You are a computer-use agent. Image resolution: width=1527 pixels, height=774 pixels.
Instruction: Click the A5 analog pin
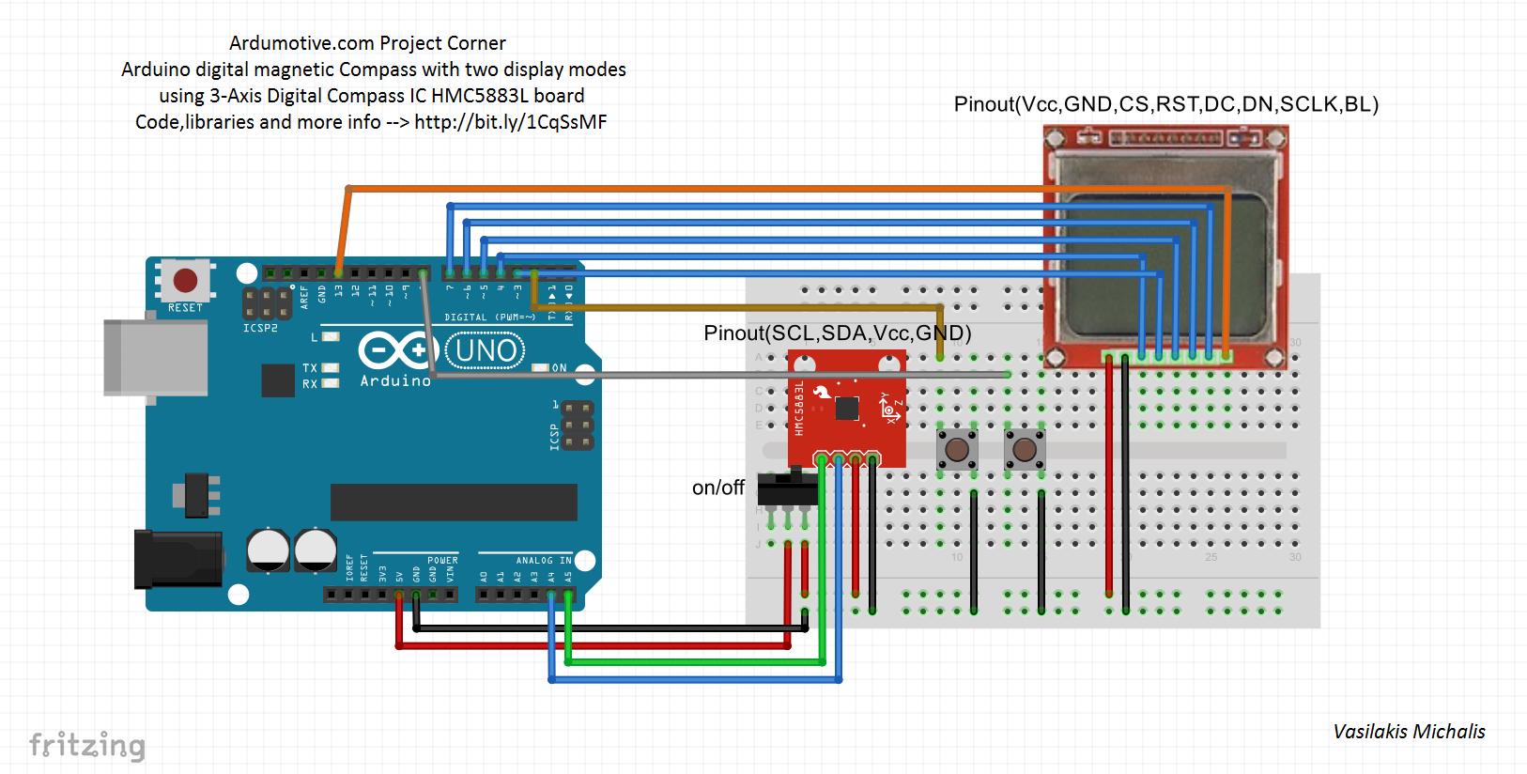[568, 595]
